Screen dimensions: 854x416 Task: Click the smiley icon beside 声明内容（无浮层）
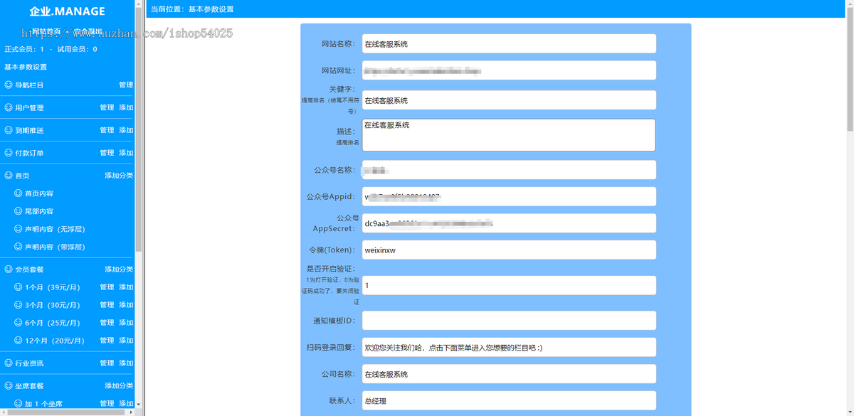[x=19, y=229]
